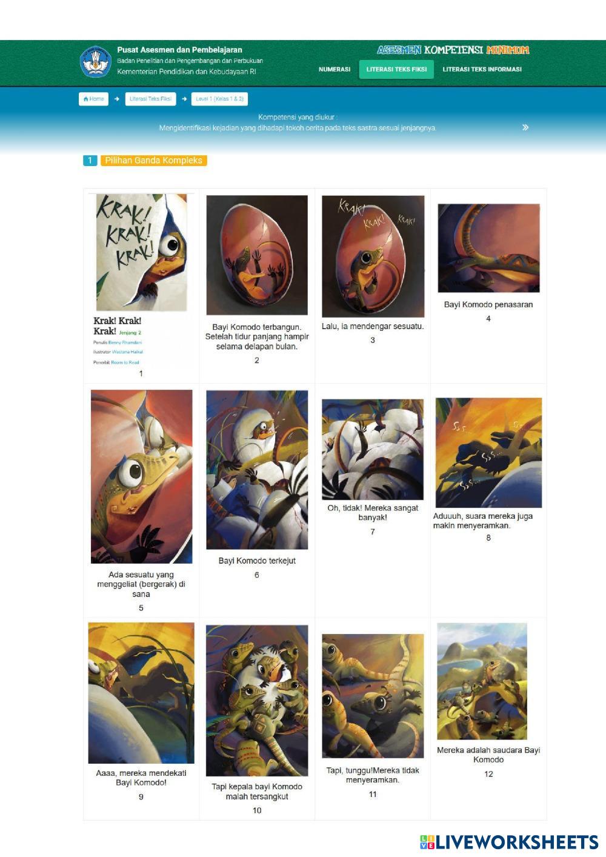Open picture 12 of Komodo siblings
Image resolution: width=606 pixels, height=857 pixels.
(x=482, y=681)
